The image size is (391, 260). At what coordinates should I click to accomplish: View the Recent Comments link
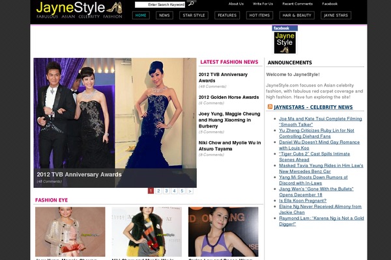click(x=297, y=4)
